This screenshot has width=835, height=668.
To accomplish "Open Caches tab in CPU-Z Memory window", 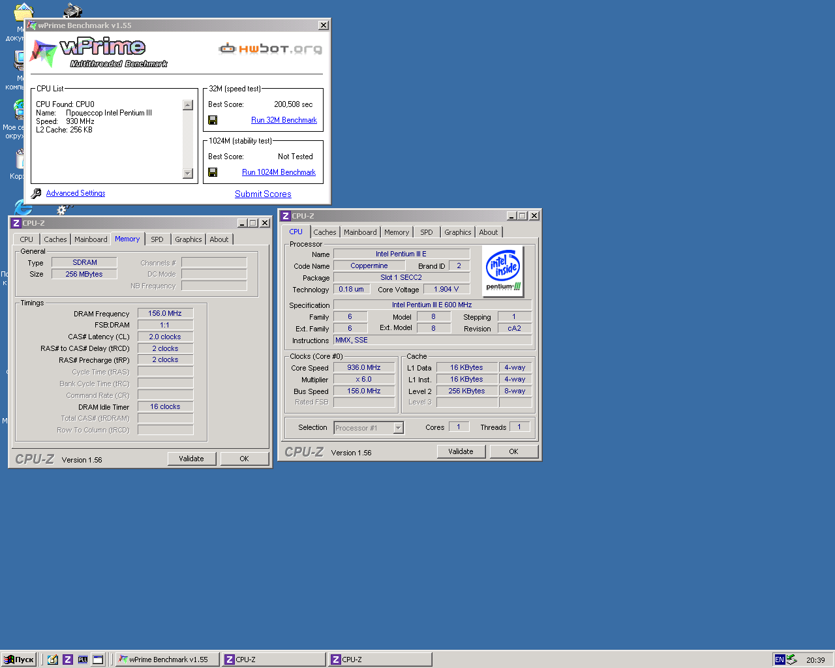I will tap(55, 239).
